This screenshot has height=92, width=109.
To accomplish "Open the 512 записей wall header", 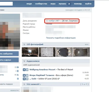I will point(33,84).
